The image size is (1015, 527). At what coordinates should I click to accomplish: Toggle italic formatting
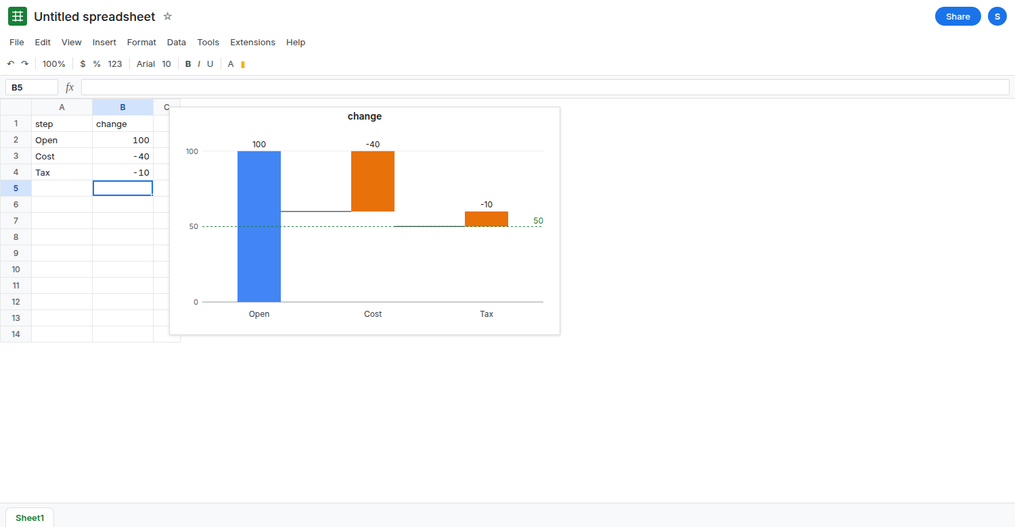pos(199,64)
